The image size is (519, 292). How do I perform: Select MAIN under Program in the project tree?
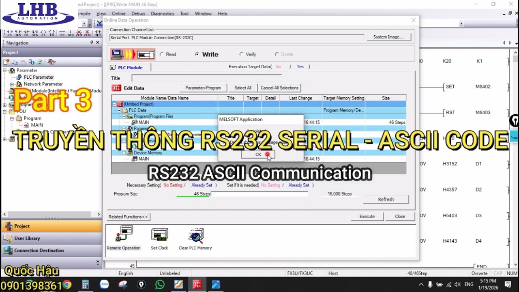click(x=37, y=125)
